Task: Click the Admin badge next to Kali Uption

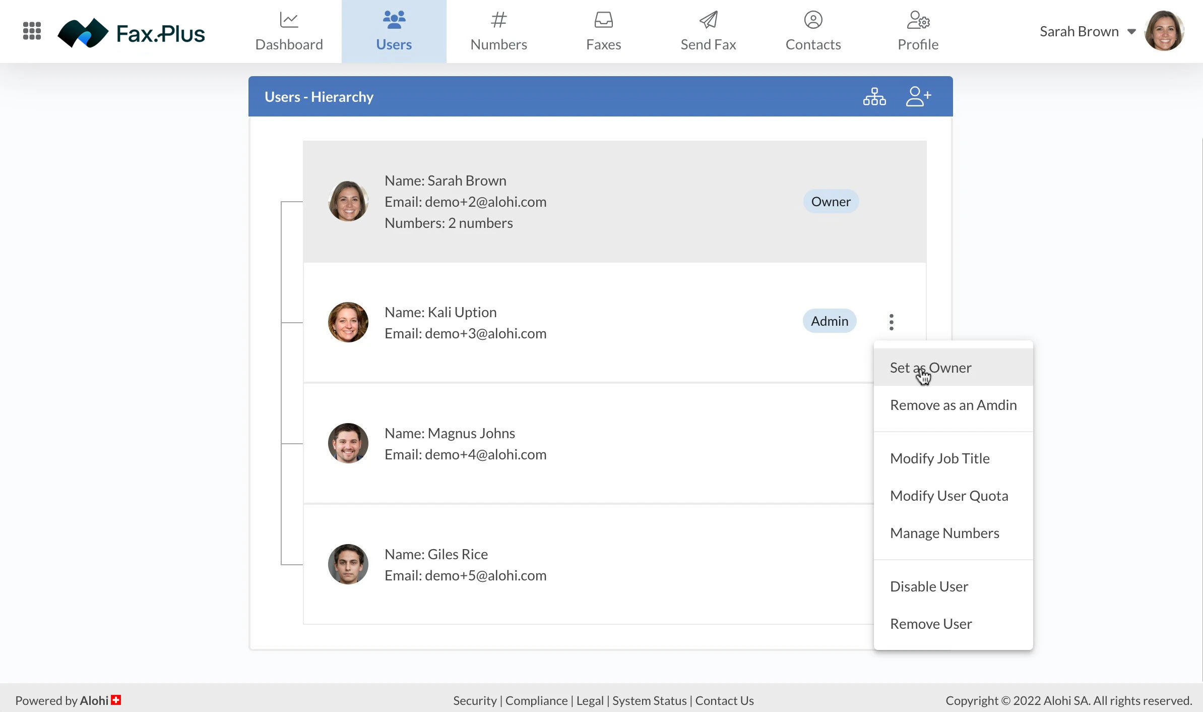Action: pyautogui.click(x=829, y=321)
